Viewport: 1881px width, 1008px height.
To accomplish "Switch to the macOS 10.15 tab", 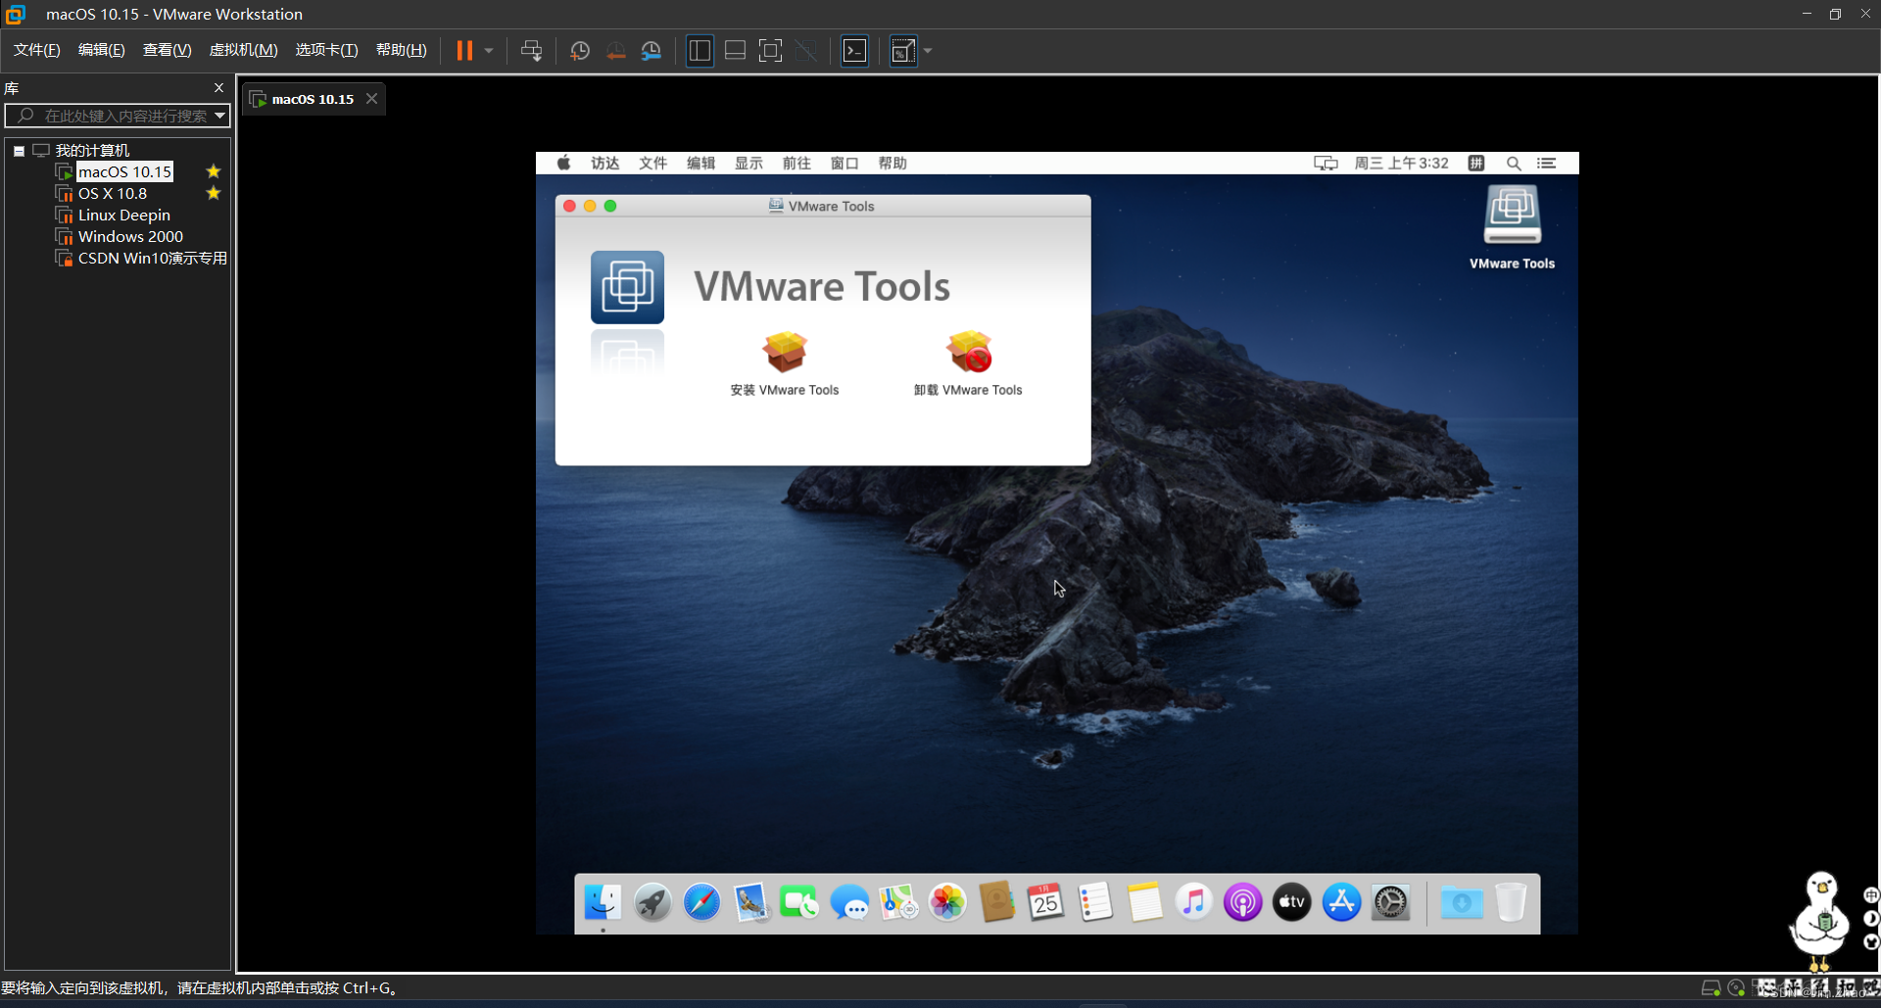I will click(x=313, y=99).
